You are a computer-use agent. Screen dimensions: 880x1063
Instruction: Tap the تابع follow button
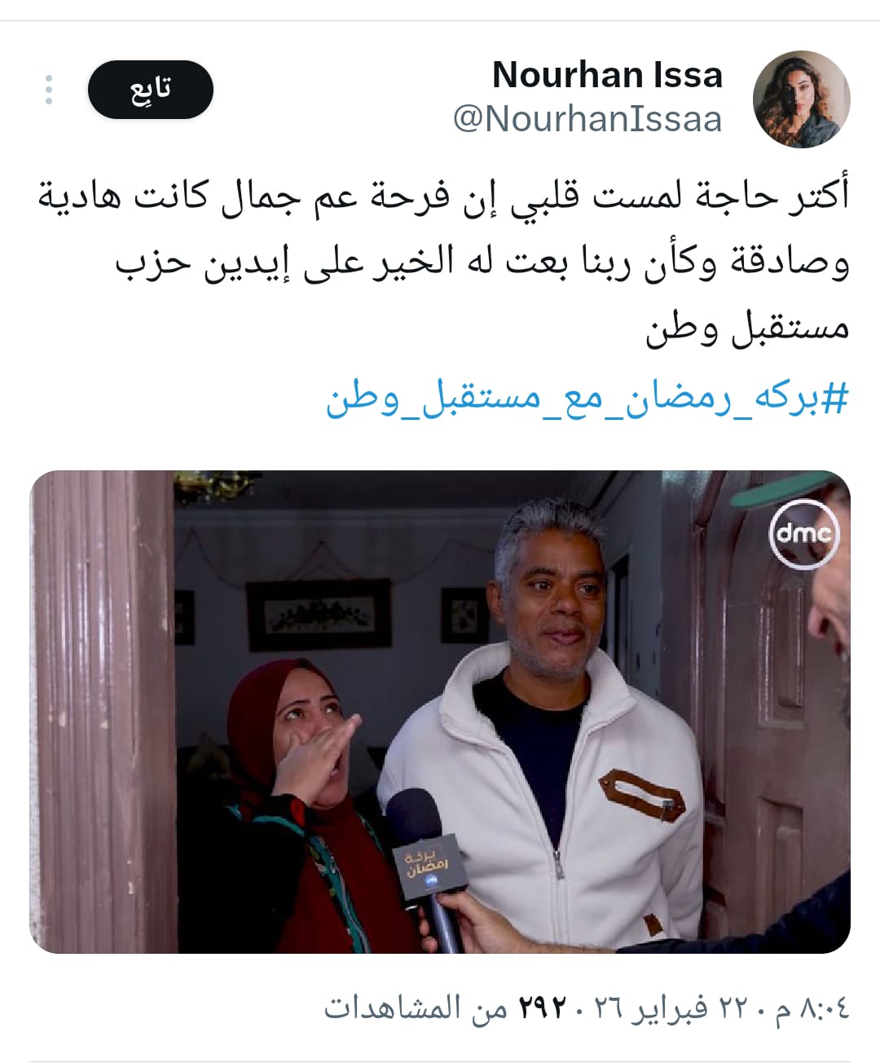click(151, 89)
